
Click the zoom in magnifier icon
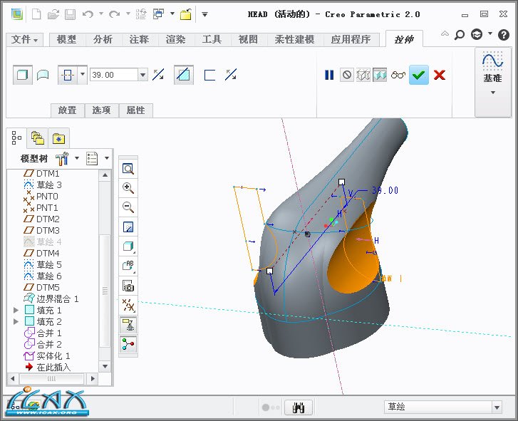click(128, 188)
